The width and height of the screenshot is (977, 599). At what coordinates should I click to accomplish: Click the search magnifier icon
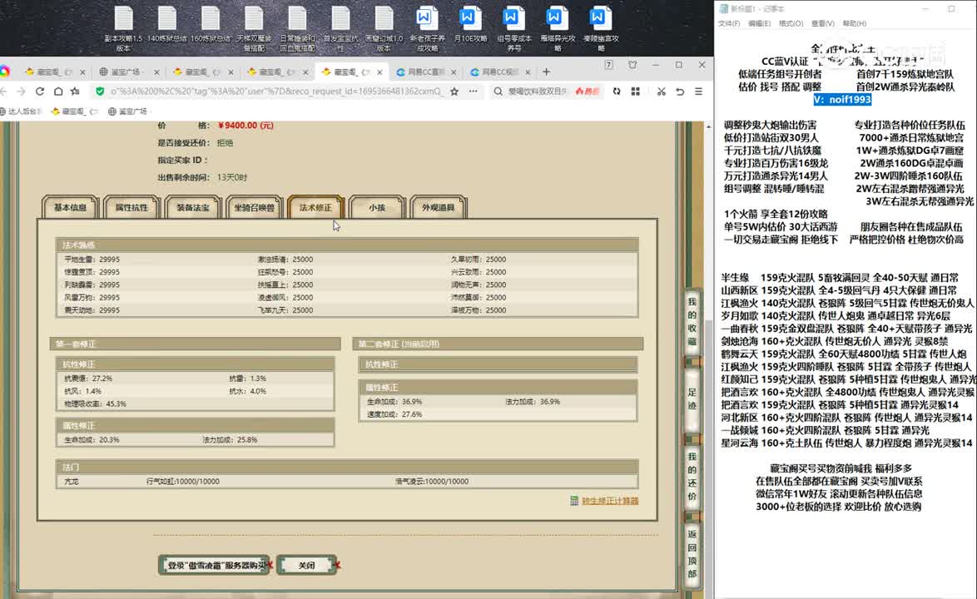click(498, 92)
